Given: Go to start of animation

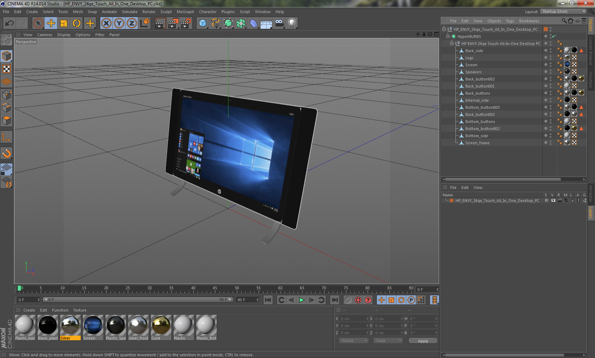Looking at the screenshot, I should (x=268, y=300).
